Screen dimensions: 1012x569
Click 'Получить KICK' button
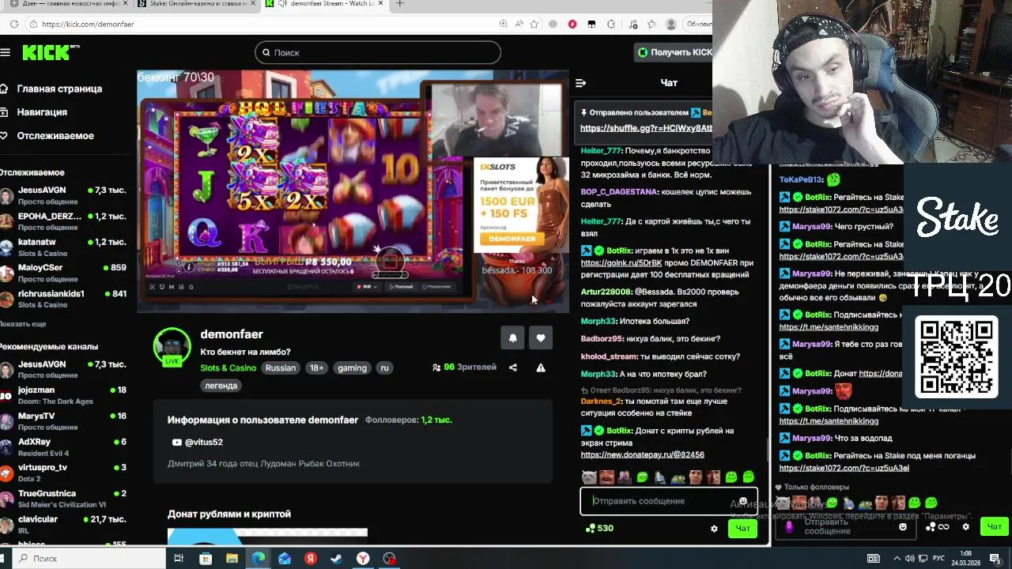point(674,52)
